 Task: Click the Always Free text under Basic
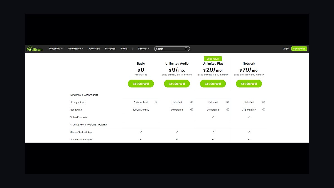click(x=141, y=75)
